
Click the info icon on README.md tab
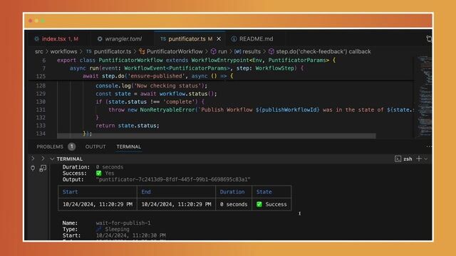[x=234, y=39]
